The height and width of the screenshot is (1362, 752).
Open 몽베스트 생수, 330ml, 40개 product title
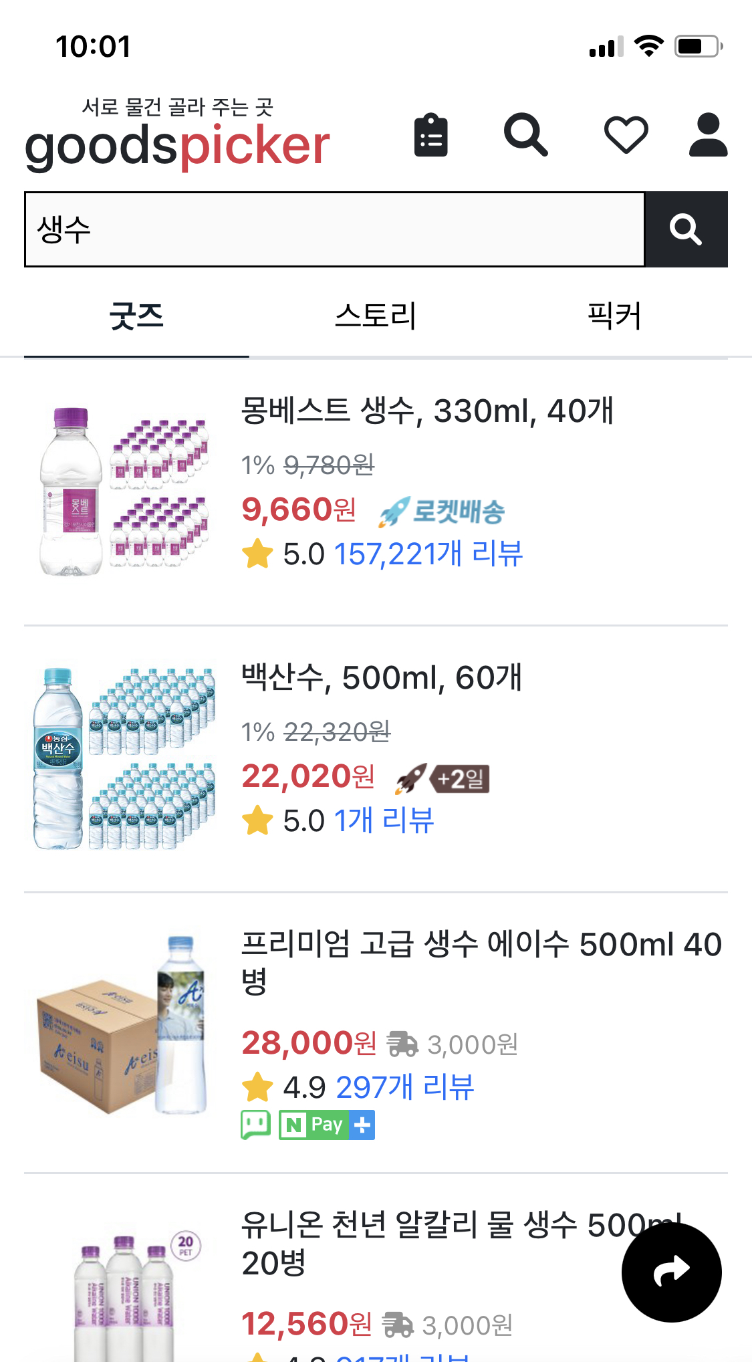426,411
